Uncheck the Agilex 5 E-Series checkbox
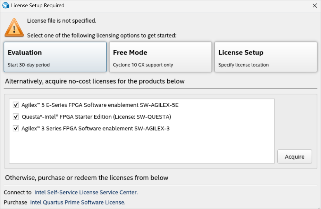The height and width of the screenshot is (209, 321). click(16, 105)
